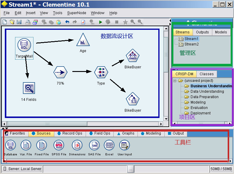Open the Edit menu
234x174 pixels.
(18, 13)
